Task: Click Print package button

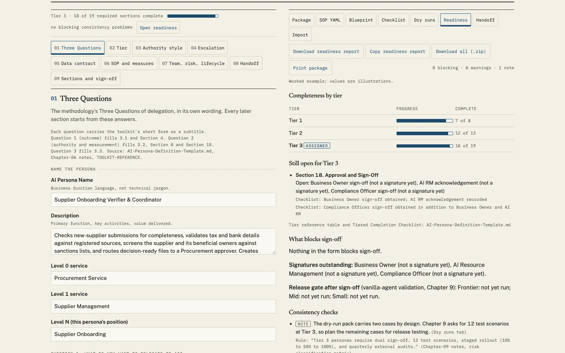Action: [x=310, y=68]
